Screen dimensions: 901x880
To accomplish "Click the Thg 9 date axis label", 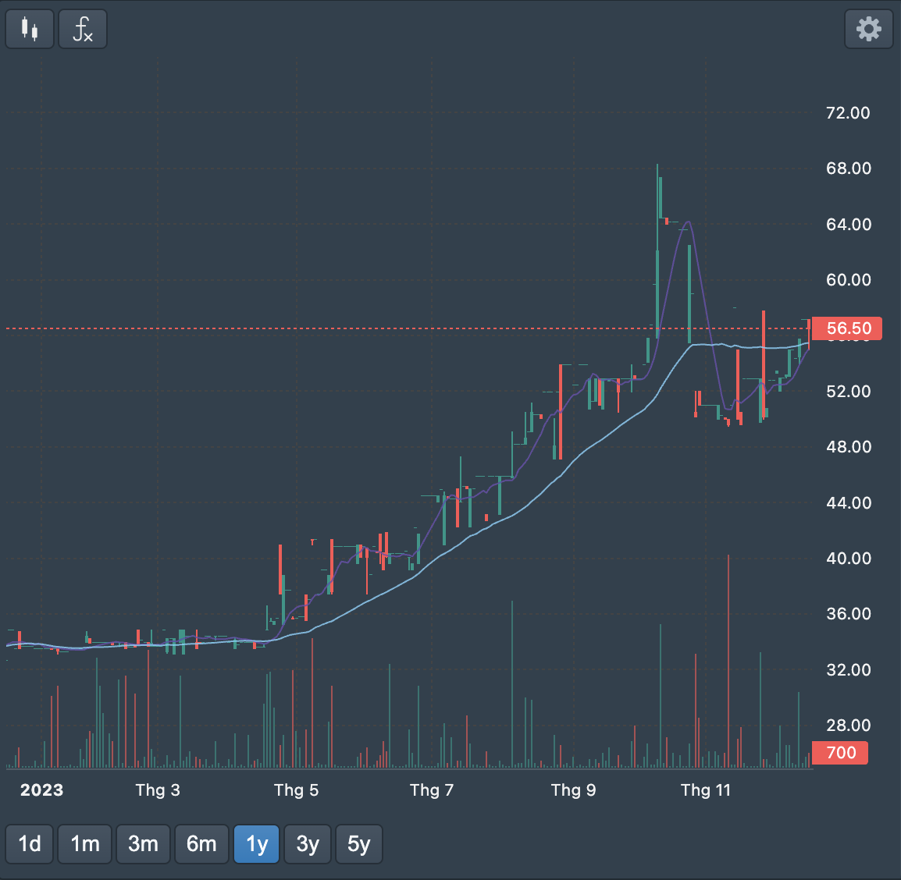I will point(573,790).
